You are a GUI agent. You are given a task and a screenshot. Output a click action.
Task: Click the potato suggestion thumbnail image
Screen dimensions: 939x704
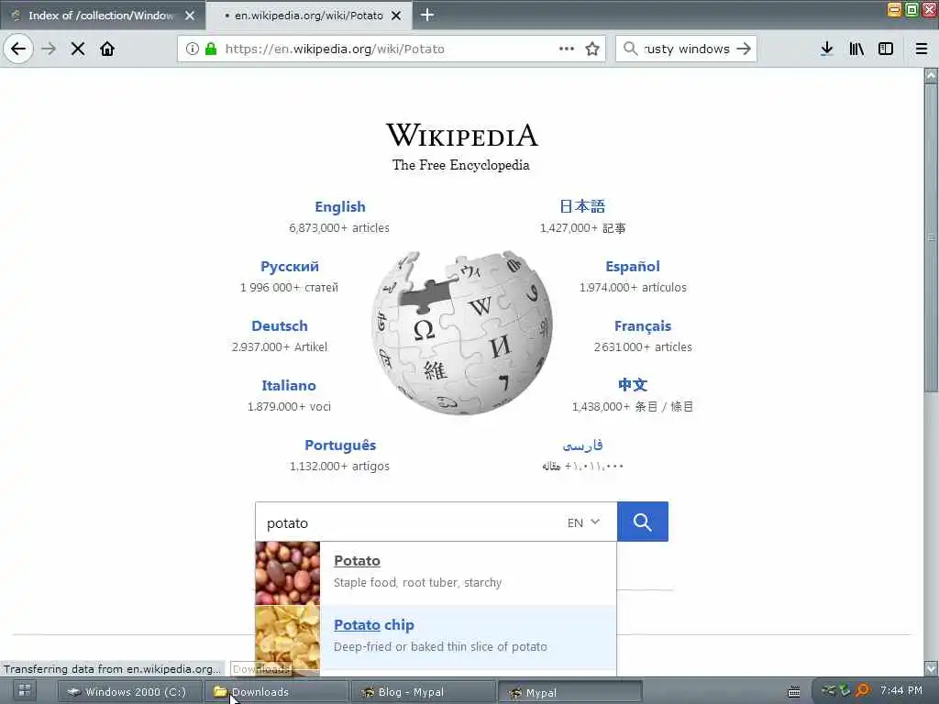287,574
